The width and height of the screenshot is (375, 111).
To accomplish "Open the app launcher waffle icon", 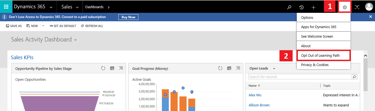I will (6, 7).
